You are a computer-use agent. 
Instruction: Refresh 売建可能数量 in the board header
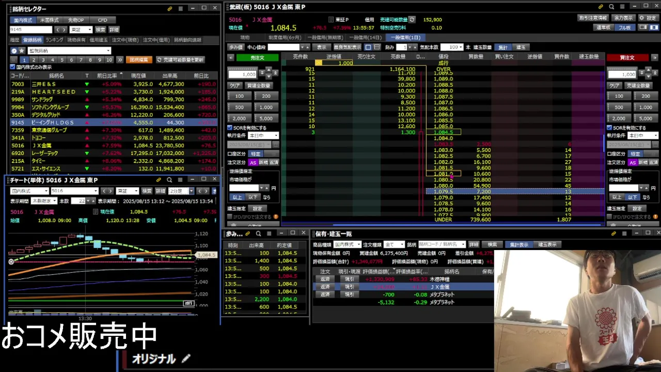[x=412, y=20]
